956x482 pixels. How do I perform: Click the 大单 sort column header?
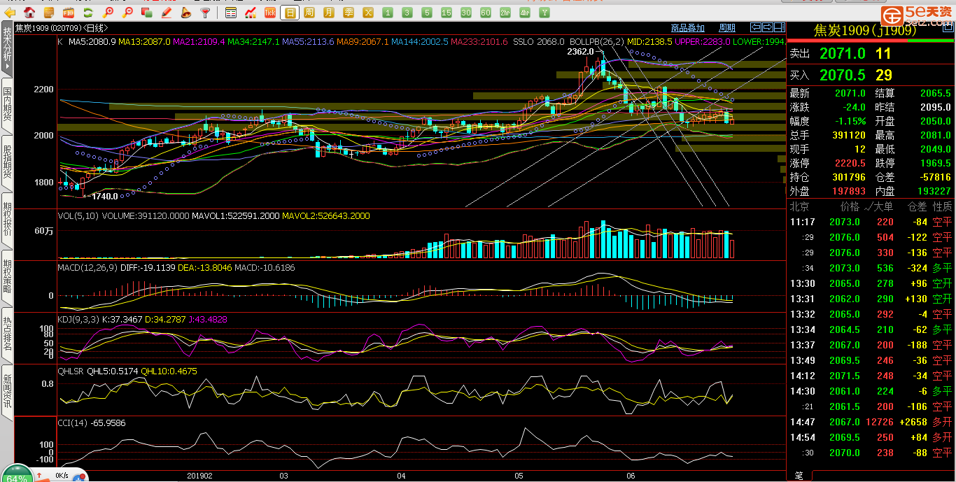pos(879,206)
